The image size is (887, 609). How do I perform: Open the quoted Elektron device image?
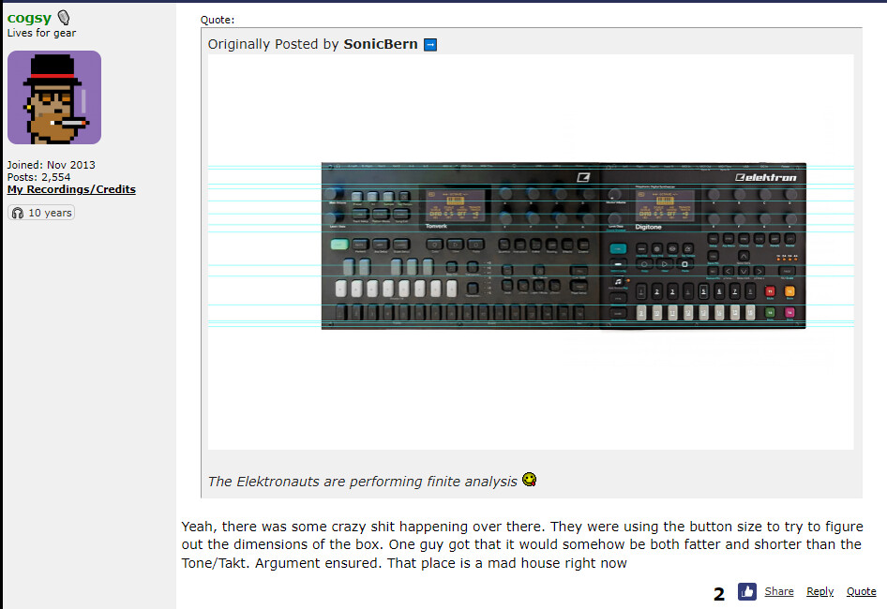(x=531, y=252)
